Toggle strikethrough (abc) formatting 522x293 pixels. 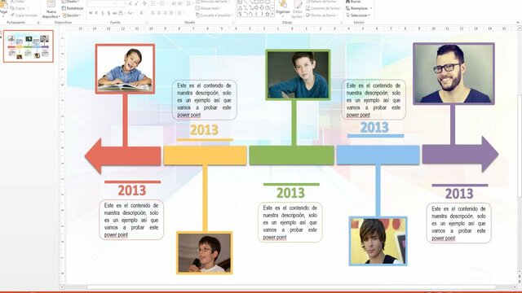point(114,13)
